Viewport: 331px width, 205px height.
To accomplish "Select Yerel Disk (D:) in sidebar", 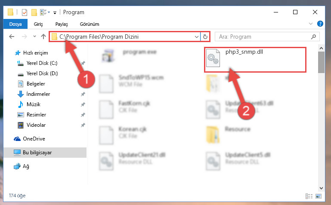I will click(42, 73).
